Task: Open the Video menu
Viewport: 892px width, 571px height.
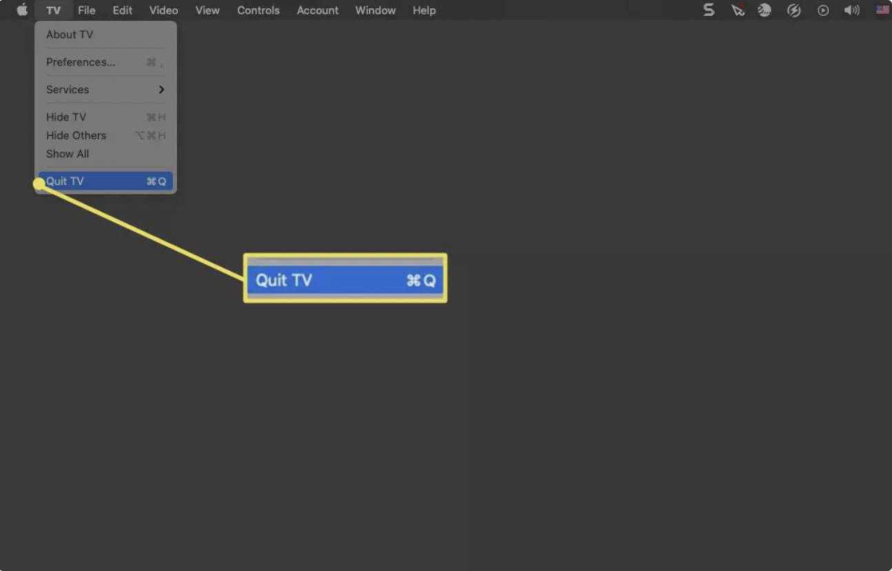Action: [x=163, y=10]
